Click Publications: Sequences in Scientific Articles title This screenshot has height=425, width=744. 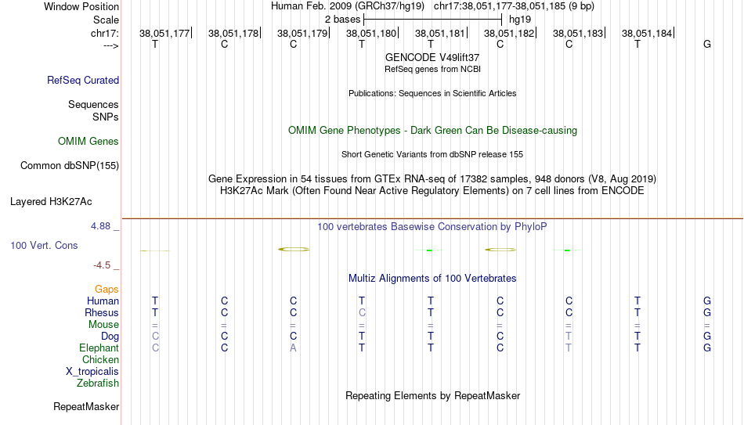tap(432, 93)
